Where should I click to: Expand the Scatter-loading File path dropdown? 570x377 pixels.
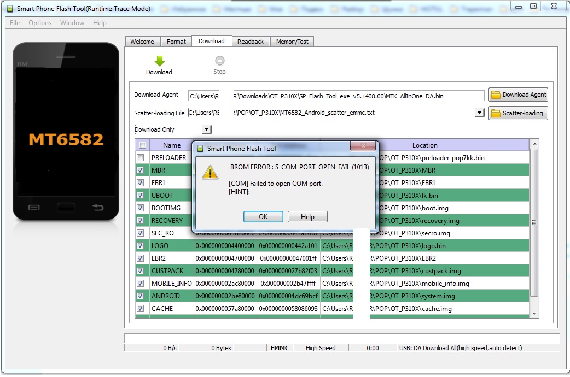[479, 113]
